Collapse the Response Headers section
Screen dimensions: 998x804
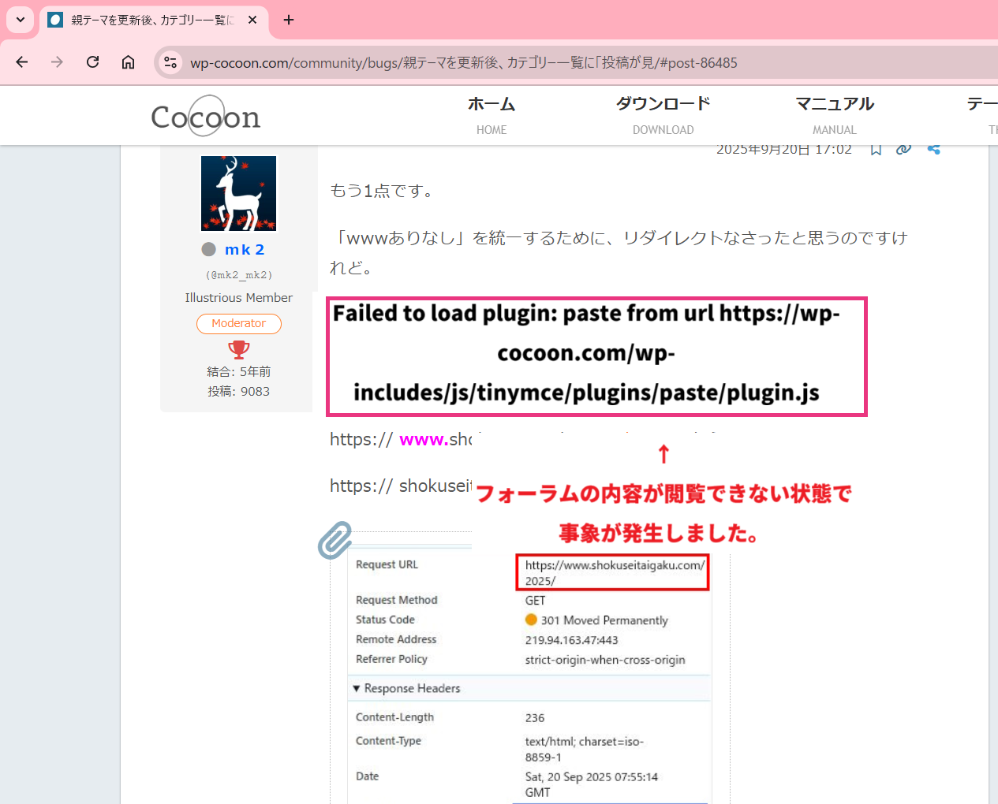pos(357,688)
